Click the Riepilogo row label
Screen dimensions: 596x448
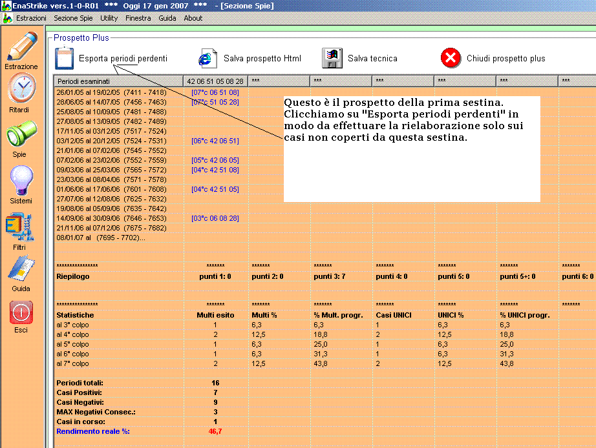(73, 276)
